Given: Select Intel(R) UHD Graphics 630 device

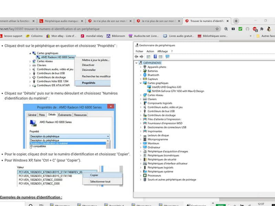Looking at the screenshot, I should [166, 87].
